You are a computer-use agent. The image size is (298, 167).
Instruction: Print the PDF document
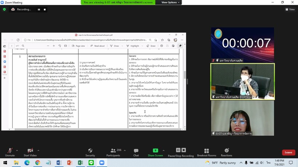[x=162, y=46]
